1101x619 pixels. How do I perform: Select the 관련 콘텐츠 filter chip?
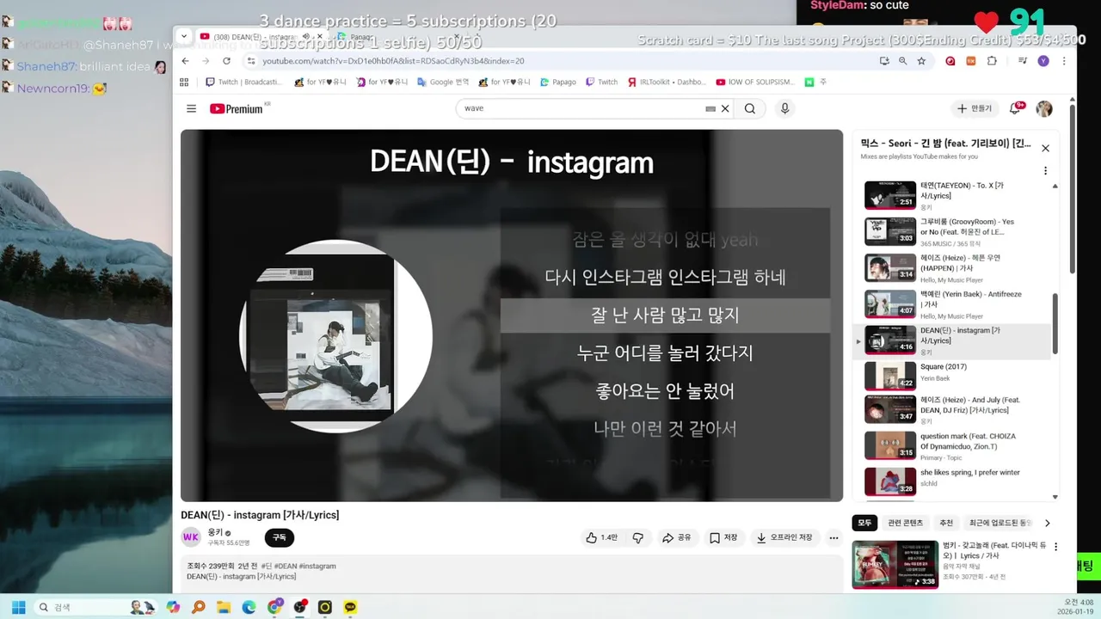pyautogui.click(x=905, y=523)
